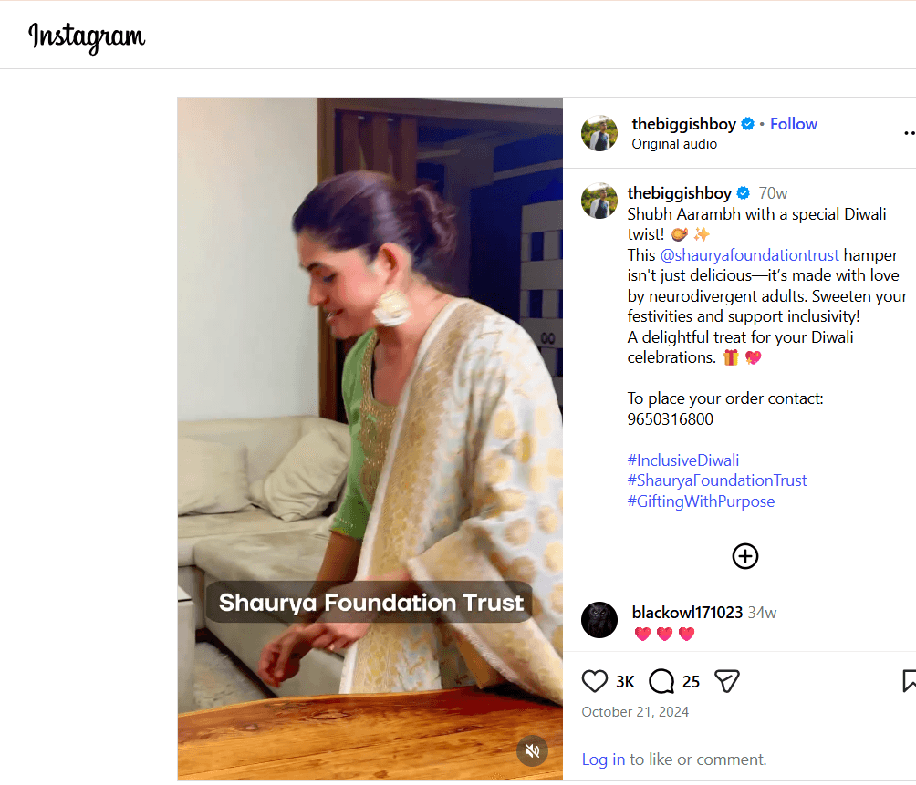Click the share paper plane icon
This screenshot has width=916, height=785.
726,681
